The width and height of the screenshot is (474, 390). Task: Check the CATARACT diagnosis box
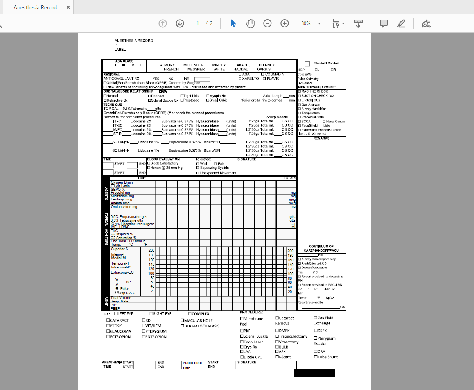pyautogui.click(x=108, y=320)
